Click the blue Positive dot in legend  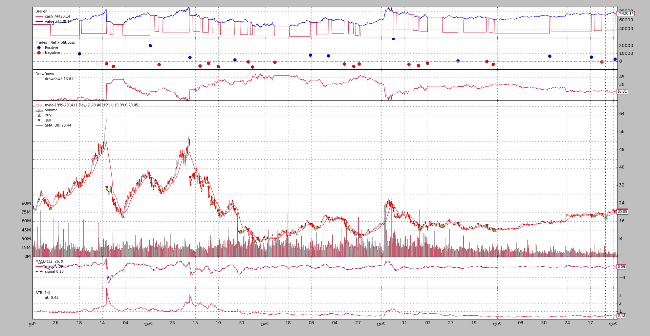click(39, 48)
